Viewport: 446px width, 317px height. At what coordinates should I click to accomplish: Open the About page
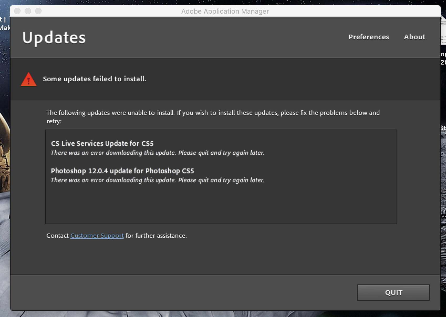click(414, 37)
